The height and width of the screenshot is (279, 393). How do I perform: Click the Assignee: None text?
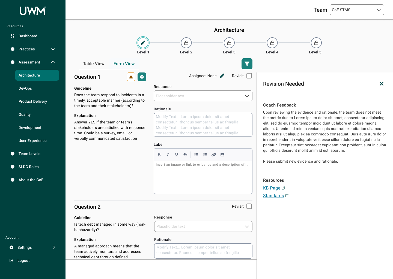(x=203, y=76)
